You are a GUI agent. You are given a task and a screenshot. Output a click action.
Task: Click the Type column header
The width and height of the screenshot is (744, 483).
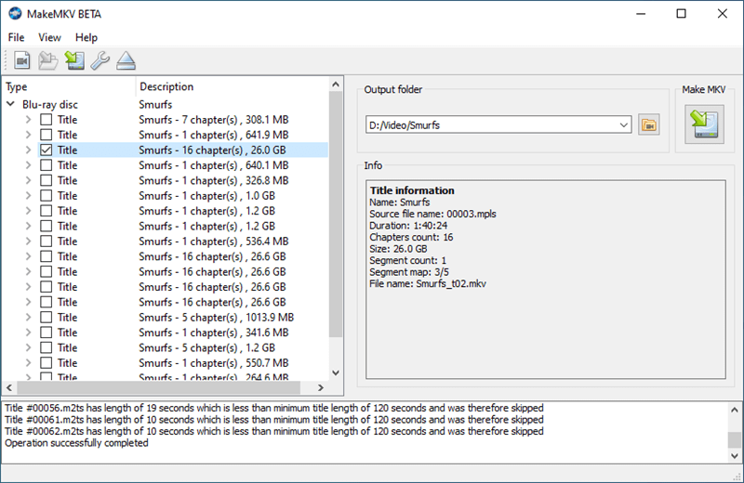click(69, 86)
